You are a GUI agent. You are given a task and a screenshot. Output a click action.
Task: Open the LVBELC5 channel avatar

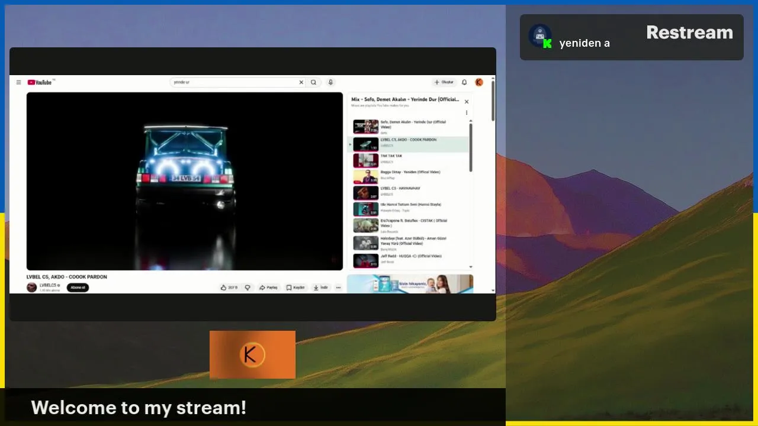[x=32, y=287]
